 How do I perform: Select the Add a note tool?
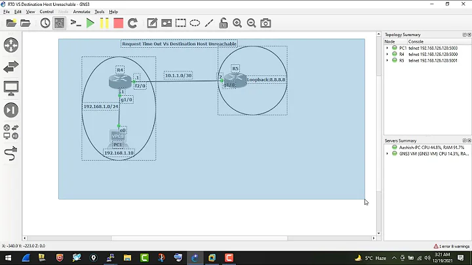(x=152, y=23)
